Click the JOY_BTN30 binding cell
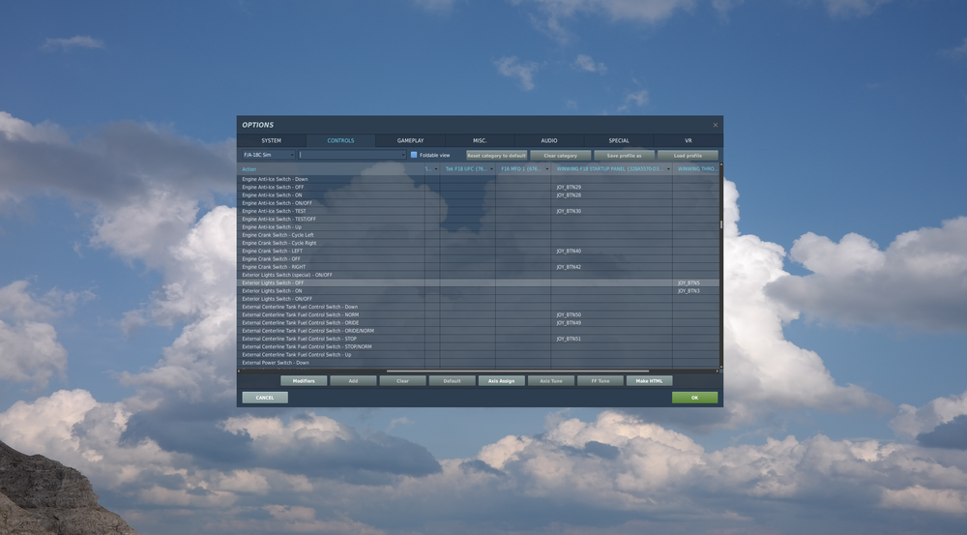Viewport: 967px width, 535px height. pyautogui.click(x=611, y=211)
